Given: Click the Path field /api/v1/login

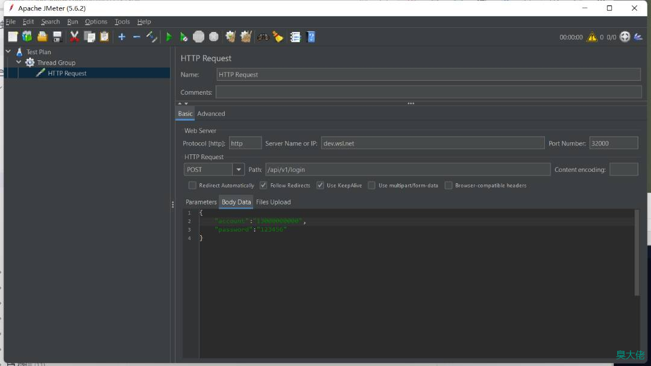Looking at the screenshot, I should pyautogui.click(x=407, y=169).
